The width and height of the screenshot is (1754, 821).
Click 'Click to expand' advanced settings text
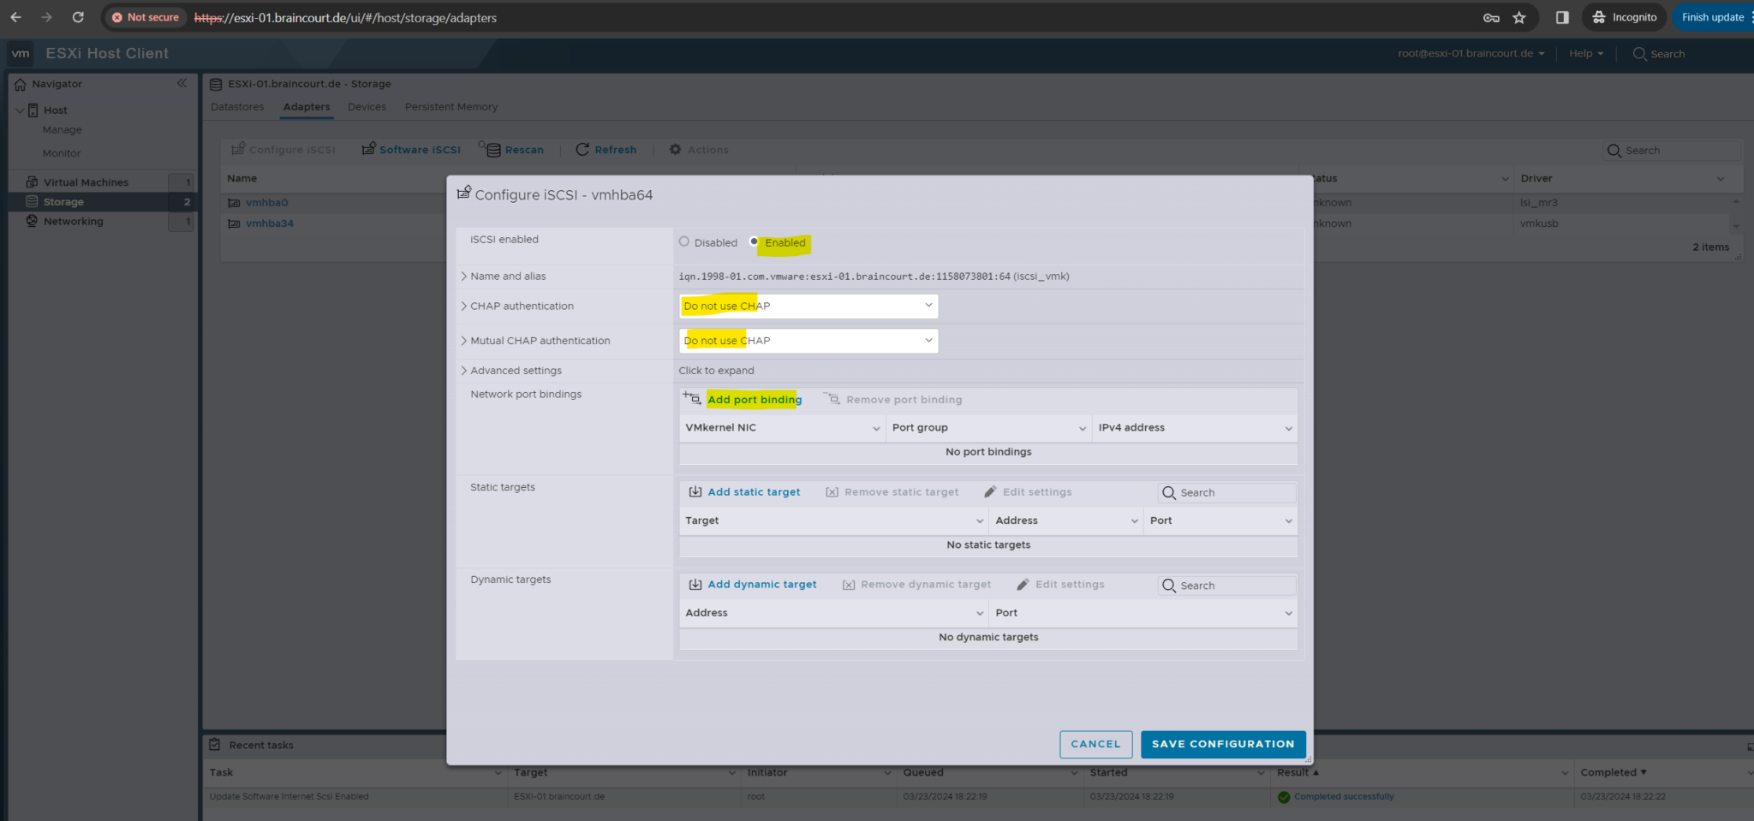[716, 371]
